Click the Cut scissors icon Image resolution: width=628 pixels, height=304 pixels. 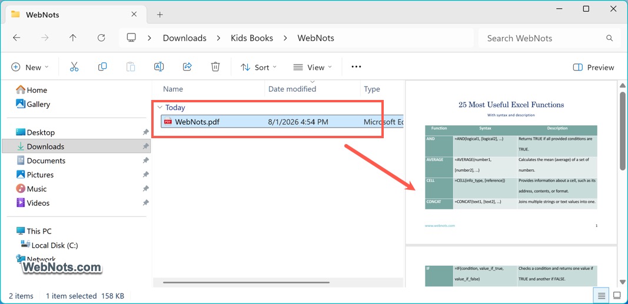coord(74,67)
